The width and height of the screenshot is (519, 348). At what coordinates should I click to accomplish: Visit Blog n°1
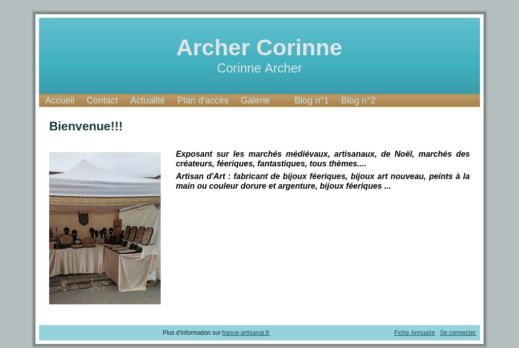pos(312,100)
